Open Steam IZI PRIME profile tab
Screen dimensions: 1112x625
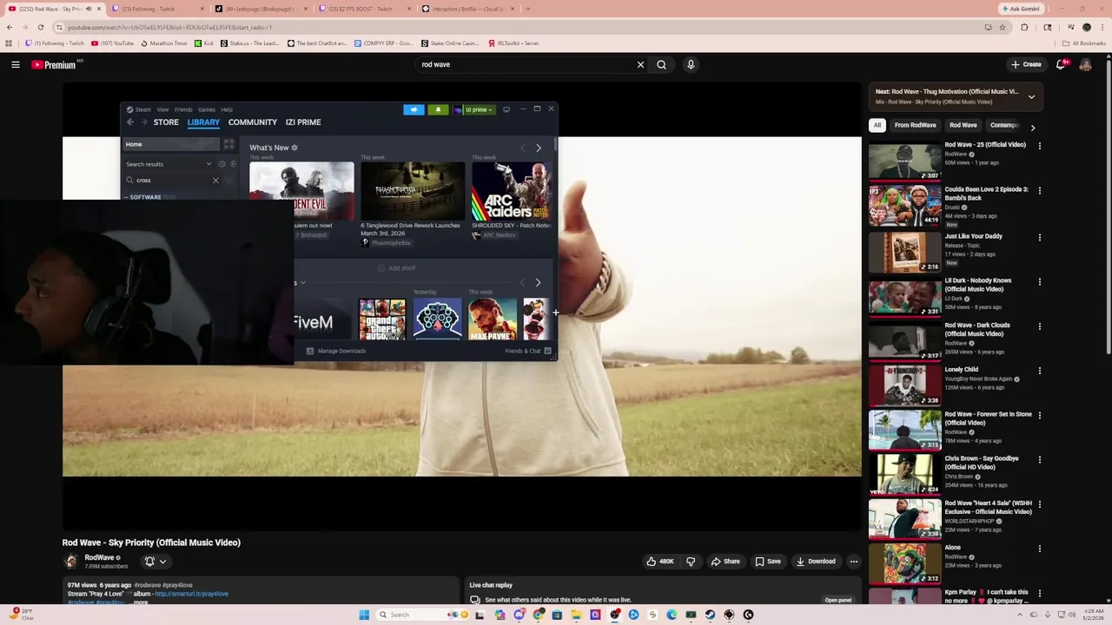[303, 122]
